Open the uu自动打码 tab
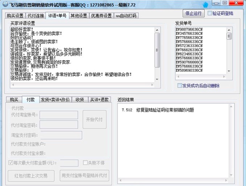 point(126,16)
